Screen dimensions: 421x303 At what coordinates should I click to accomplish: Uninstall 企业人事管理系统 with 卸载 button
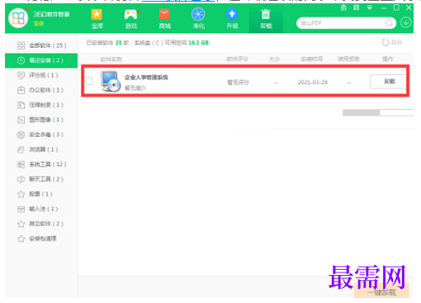click(x=388, y=82)
